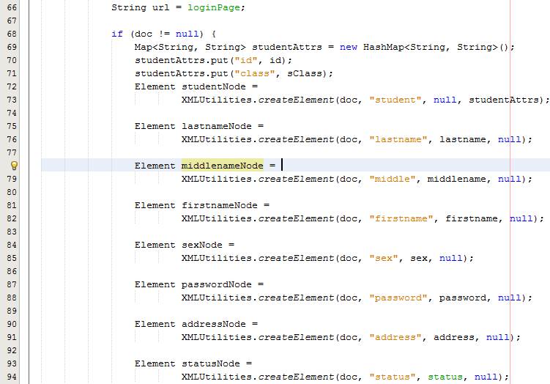Click the "id" string on line 70
Viewport: 550px width, 384px height.
click(246, 60)
